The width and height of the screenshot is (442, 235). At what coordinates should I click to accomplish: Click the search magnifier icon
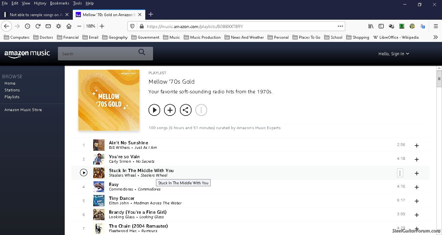tap(142, 52)
